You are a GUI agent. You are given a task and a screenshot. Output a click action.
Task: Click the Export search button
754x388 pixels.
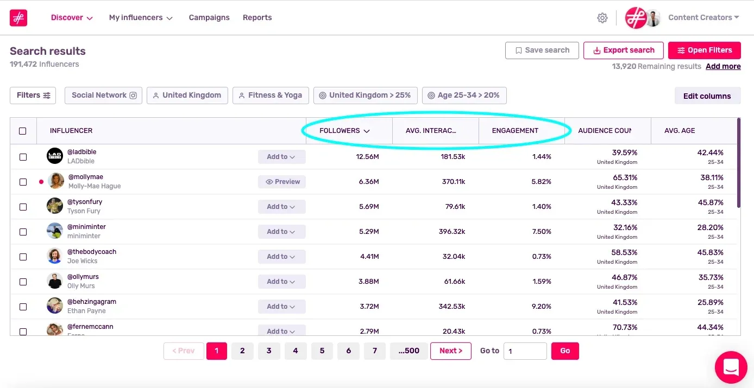pyautogui.click(x=624, y=50)
